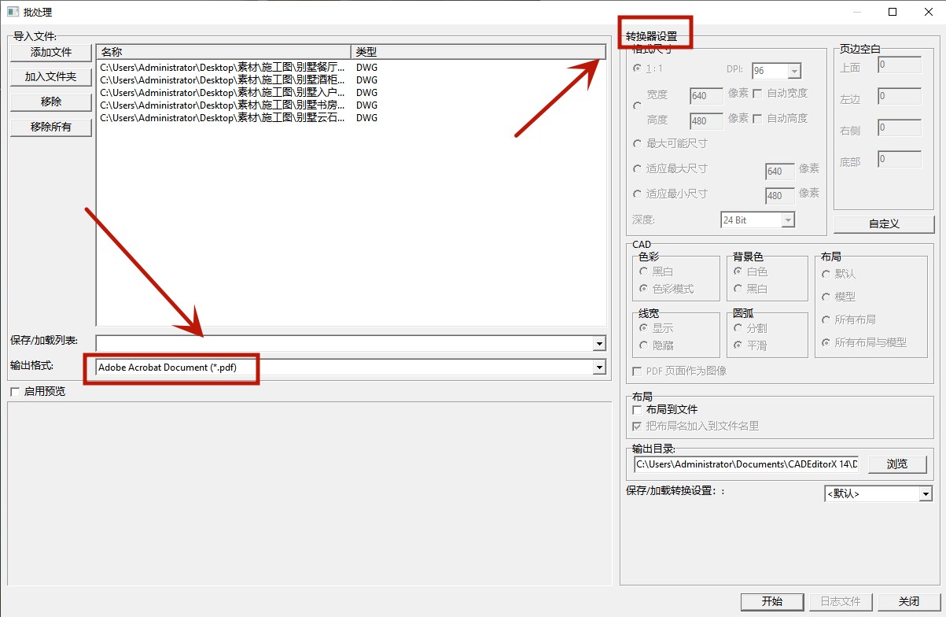Click the 上面 margin input field
This screenshot has width=946, height=617.
click(900, 65)
